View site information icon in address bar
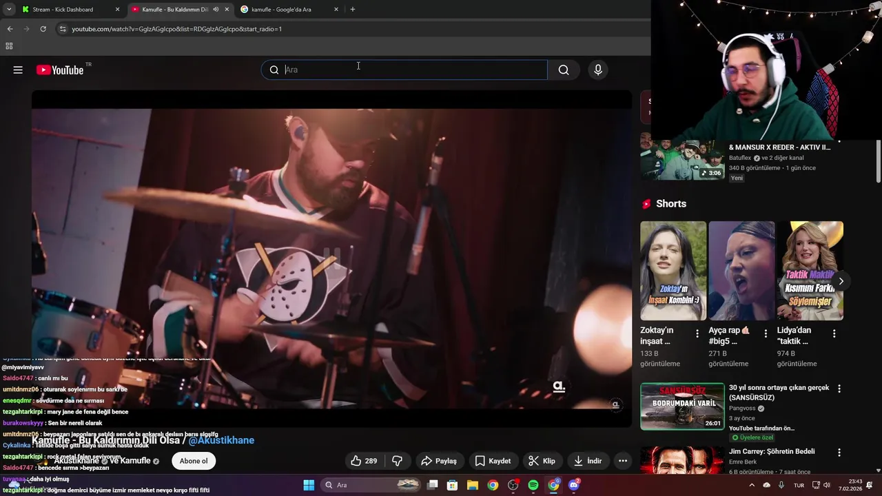Viewport: 882px width, 496px height. tap(63, 29)
